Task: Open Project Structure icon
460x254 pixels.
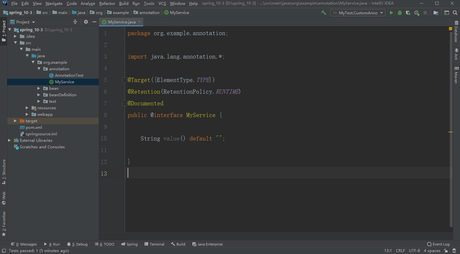Action: pos(436,13)
